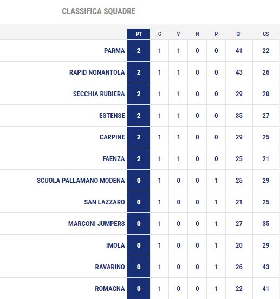Click Parma's points cell showing 2
The width and height of the screenshot is (280, 299).
(x=139, y=51)
